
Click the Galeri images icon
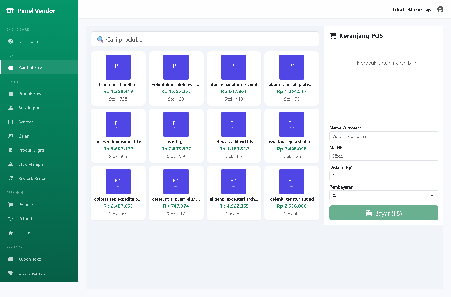coord(11,136)
